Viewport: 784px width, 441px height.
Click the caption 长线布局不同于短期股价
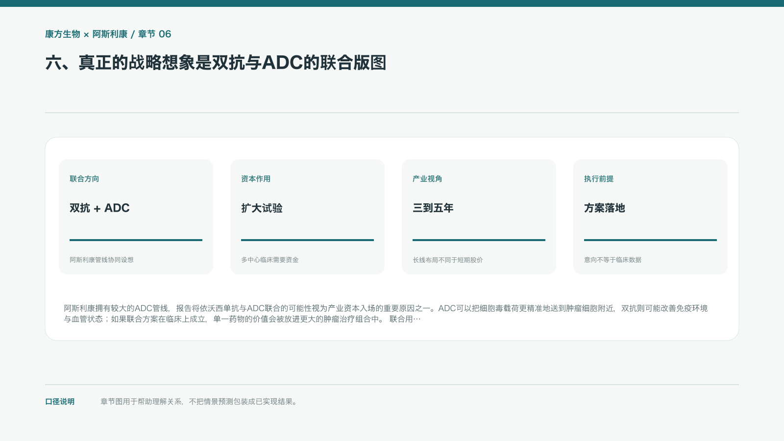[x=447, y=260]
